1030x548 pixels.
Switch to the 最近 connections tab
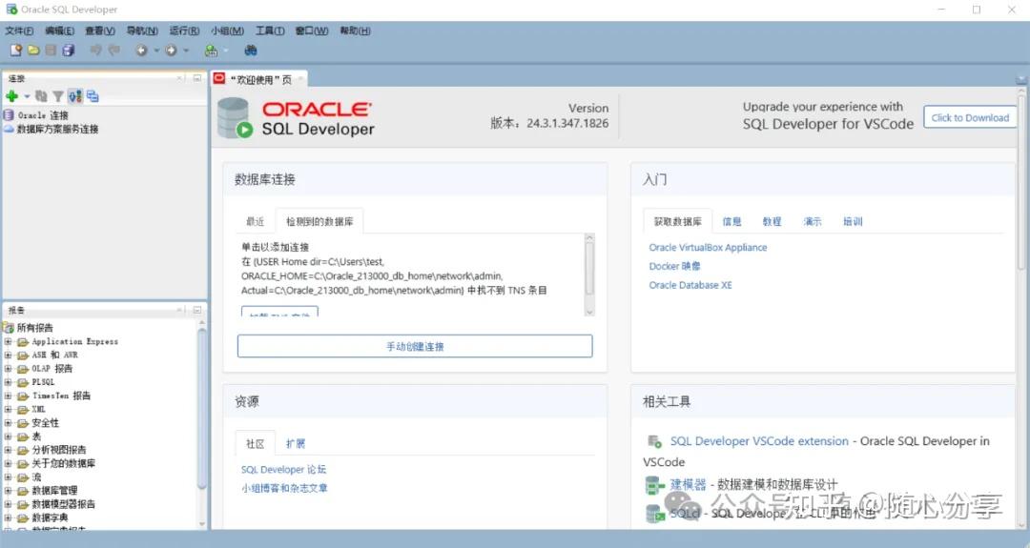tap(255, 221)
